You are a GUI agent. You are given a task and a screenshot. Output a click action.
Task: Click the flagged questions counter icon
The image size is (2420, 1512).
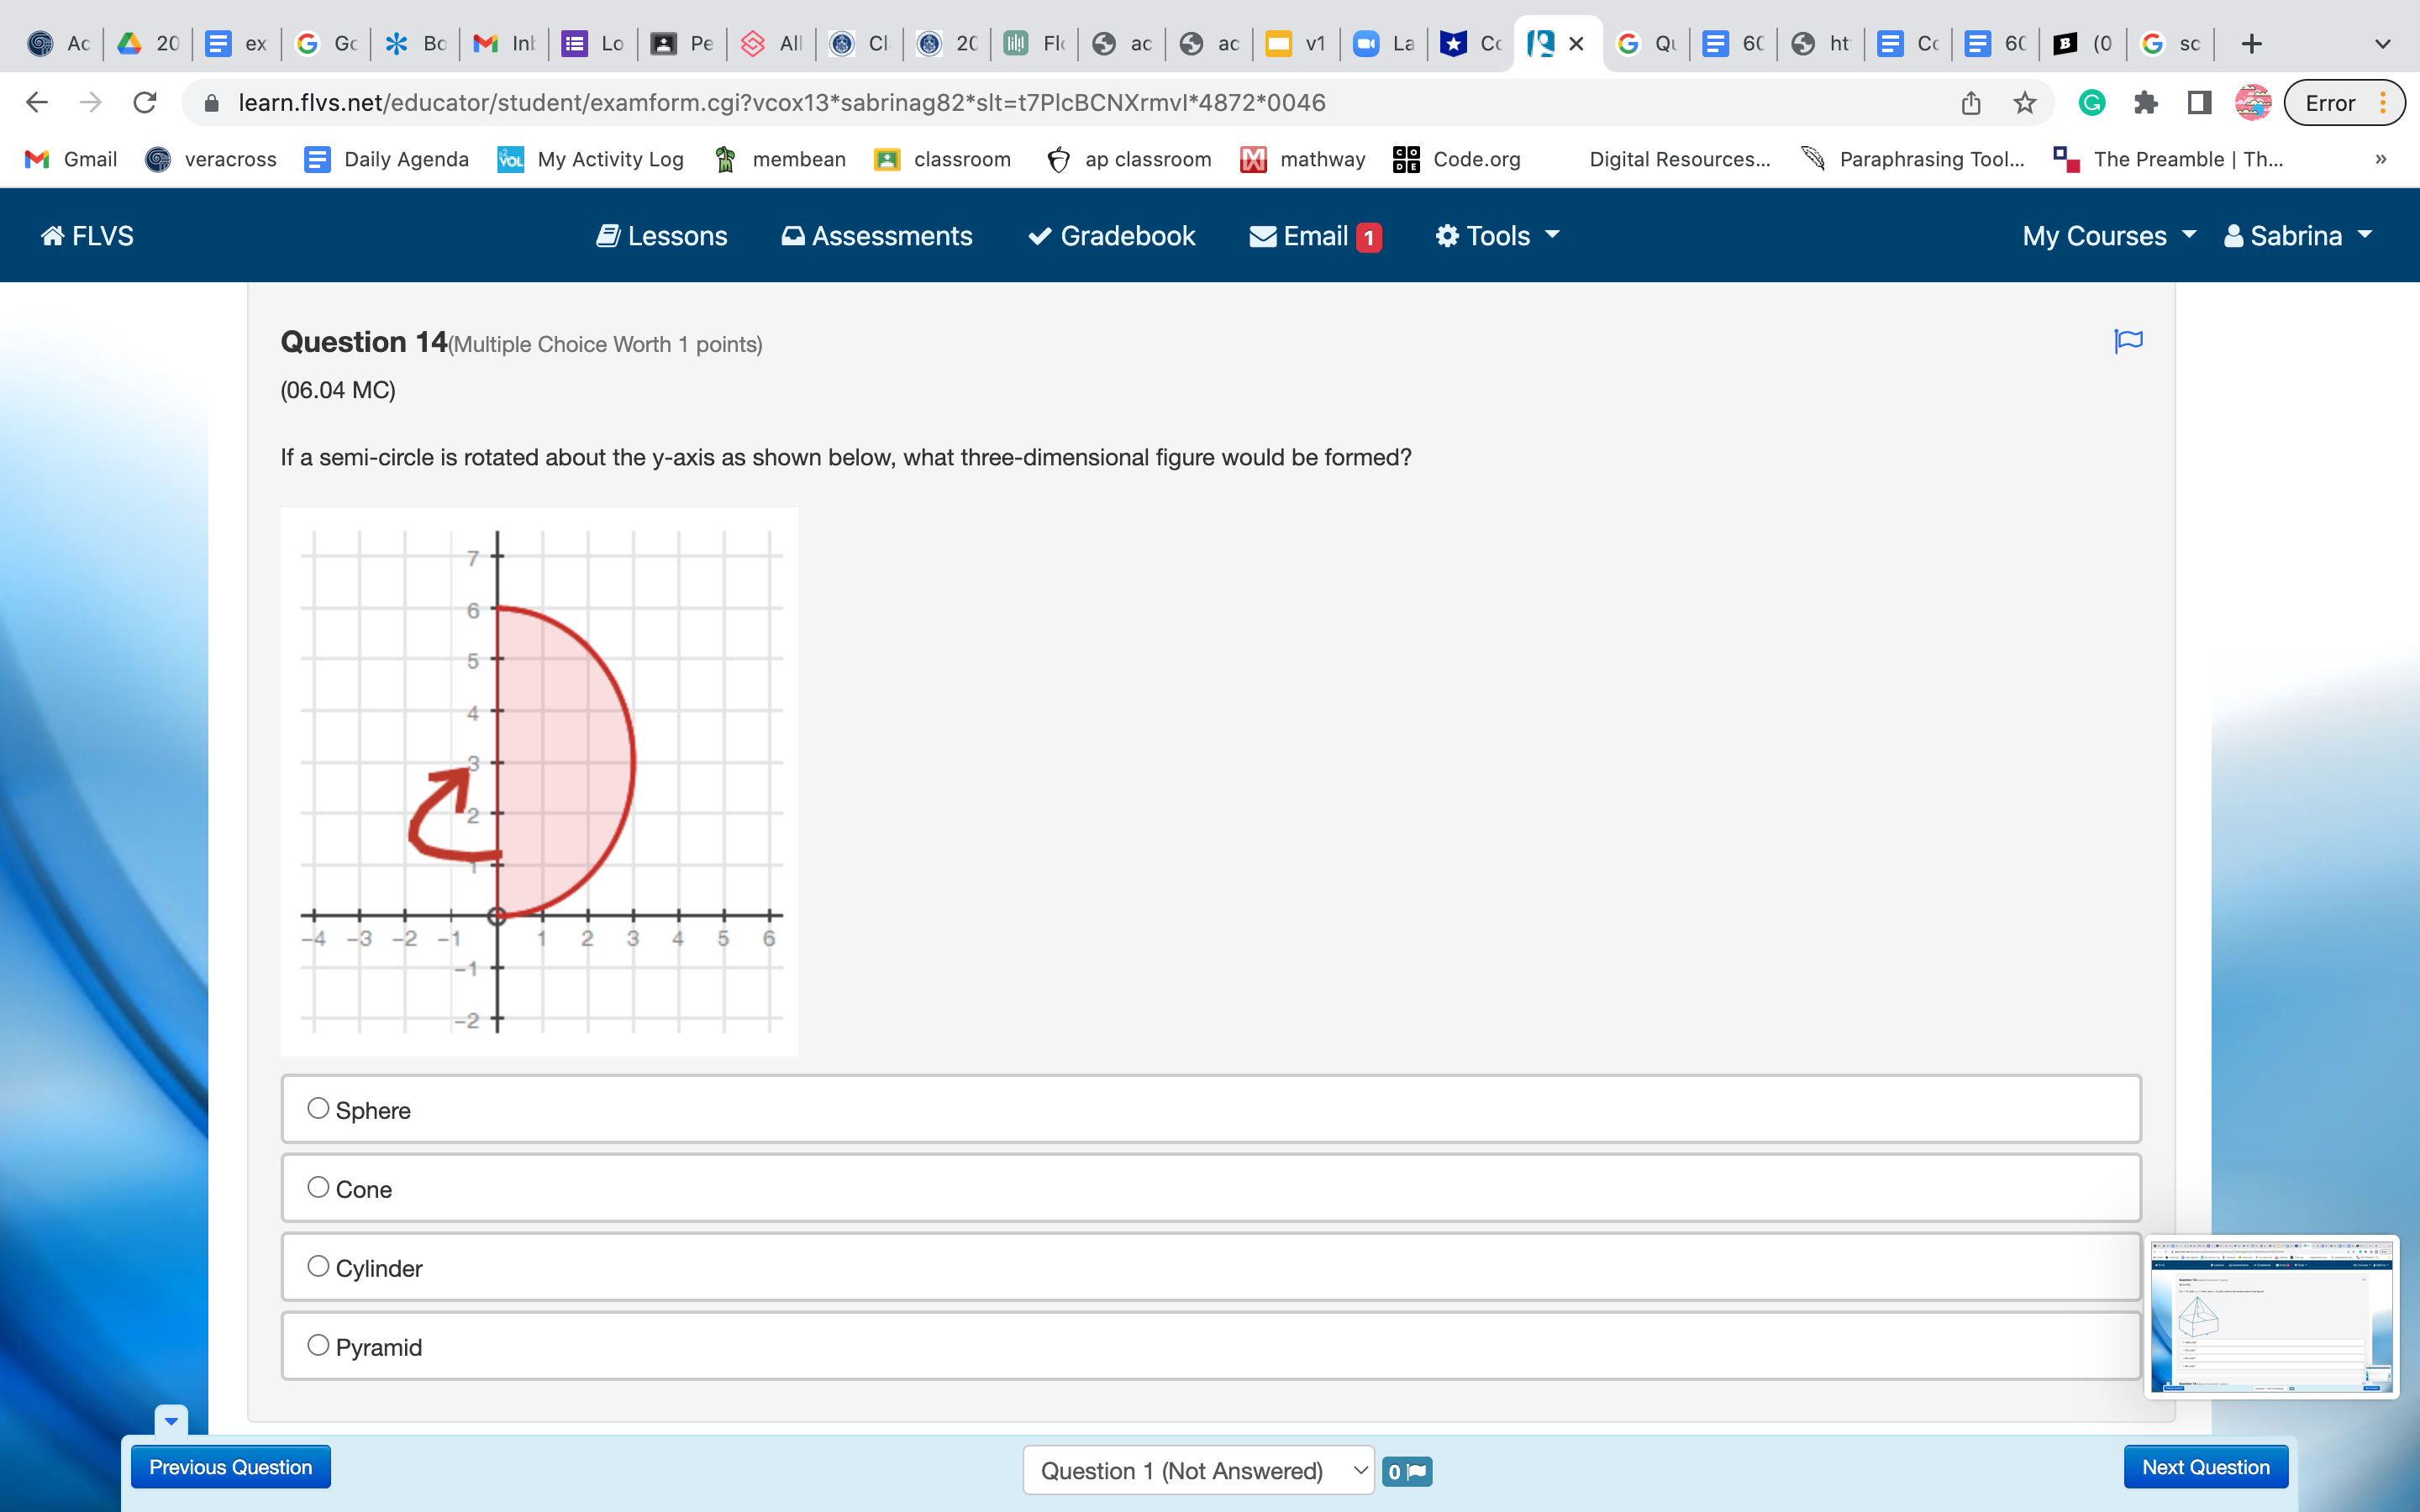(x=1407, y=1471)
